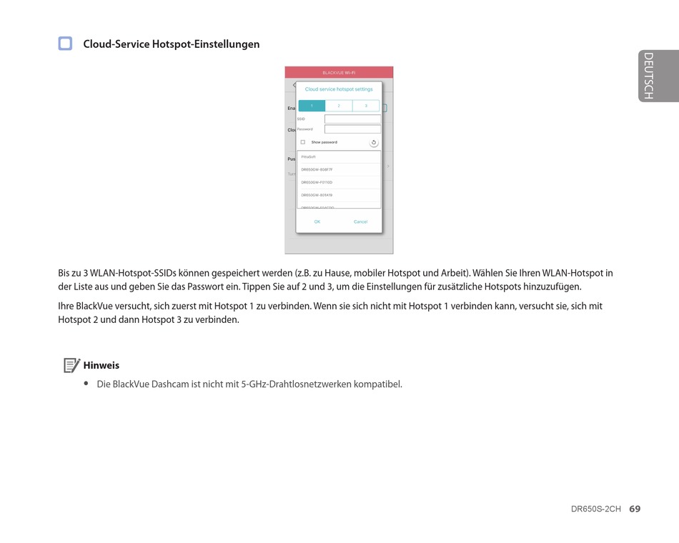Select the DR650GW-F0110D network
679x543 pixels.
339,182
